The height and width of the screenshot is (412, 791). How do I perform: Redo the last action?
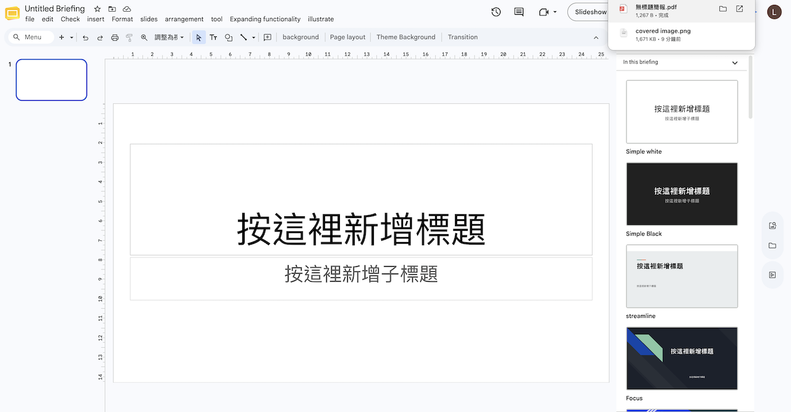click(100, 37)
